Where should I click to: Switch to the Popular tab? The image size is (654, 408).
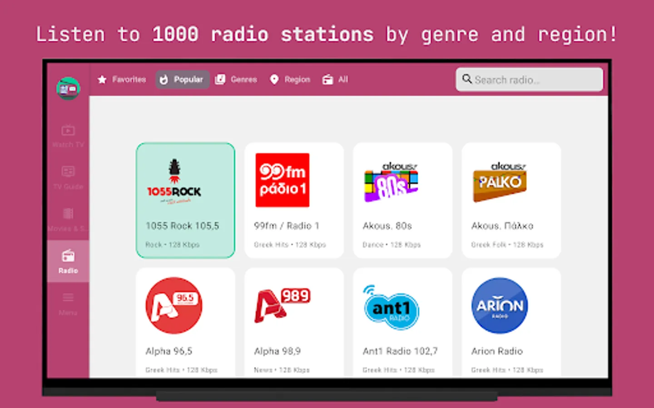click(x=182, y=79)
